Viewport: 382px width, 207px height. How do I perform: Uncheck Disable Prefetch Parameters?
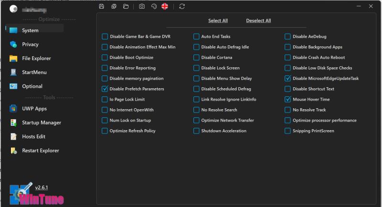click(x=105, y=89)
